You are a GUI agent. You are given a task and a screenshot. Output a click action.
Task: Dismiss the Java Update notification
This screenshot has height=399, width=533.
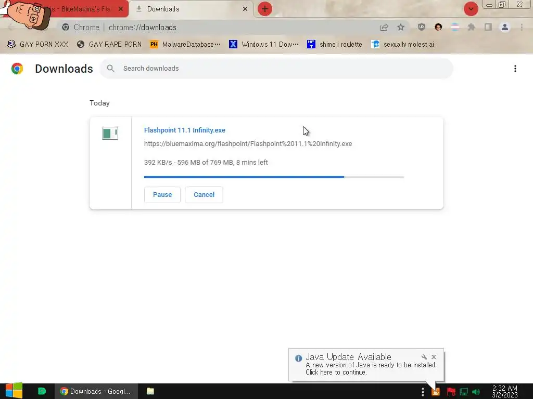pos(434,357)
